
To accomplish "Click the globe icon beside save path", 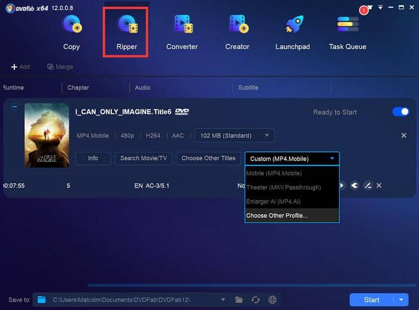I will [272, 300].
